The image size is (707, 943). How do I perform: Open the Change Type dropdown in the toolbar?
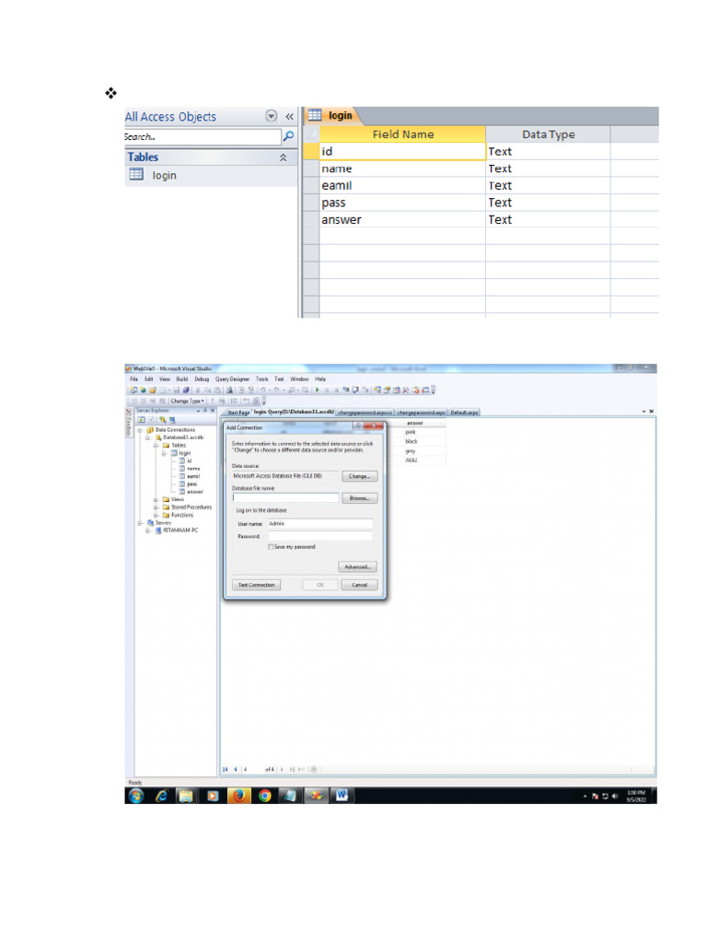[186, 401]
